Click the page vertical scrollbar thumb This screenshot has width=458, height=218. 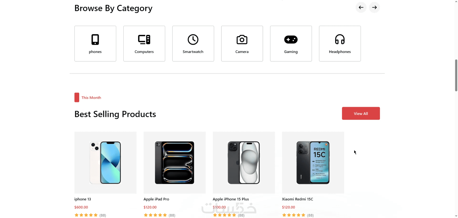456,75
